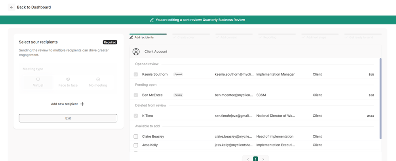This screenshot has width=396, height=161.
Task: Click Available to add section label
Action: (147, 126)
